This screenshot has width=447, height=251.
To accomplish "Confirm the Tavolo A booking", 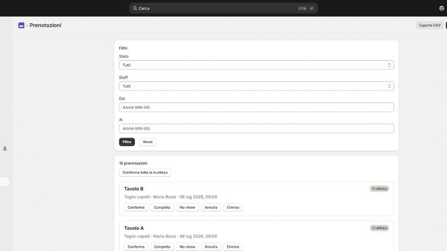I will tap(136, 247).
